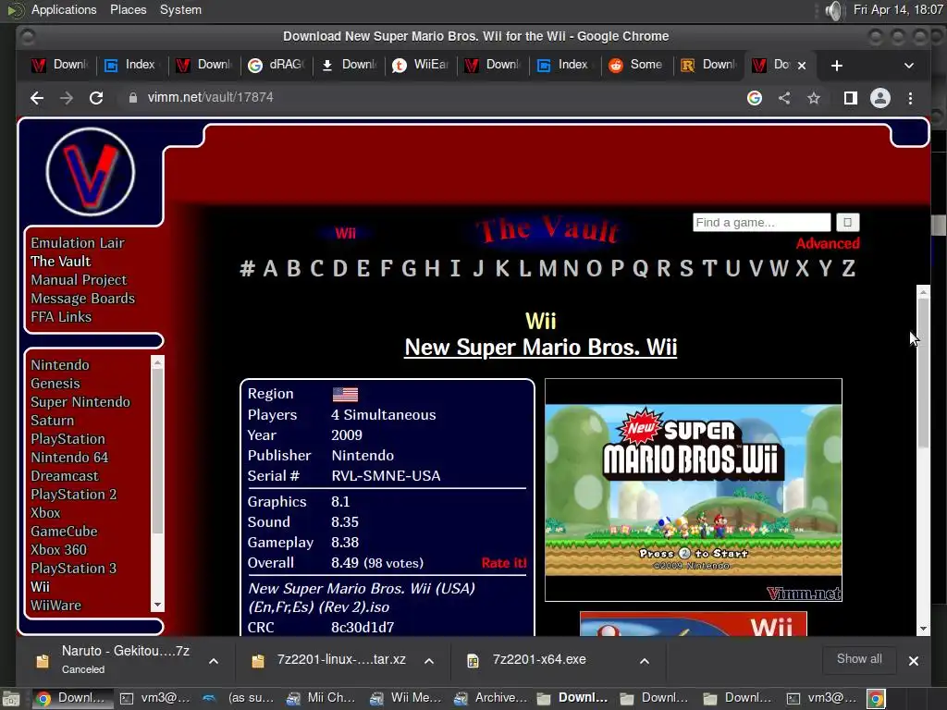Open the Manual Project link

79,279
